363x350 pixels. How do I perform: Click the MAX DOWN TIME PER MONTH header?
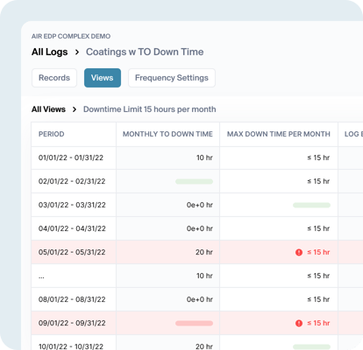279,134
